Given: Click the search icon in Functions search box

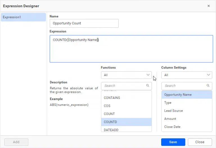Looking at the screenshot, I should coord(147,86).
